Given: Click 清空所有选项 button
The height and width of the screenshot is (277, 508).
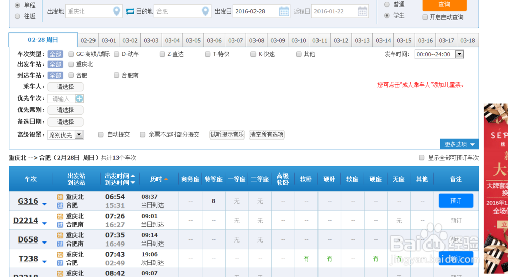Looking at the screenshot, I should (267, 134).
